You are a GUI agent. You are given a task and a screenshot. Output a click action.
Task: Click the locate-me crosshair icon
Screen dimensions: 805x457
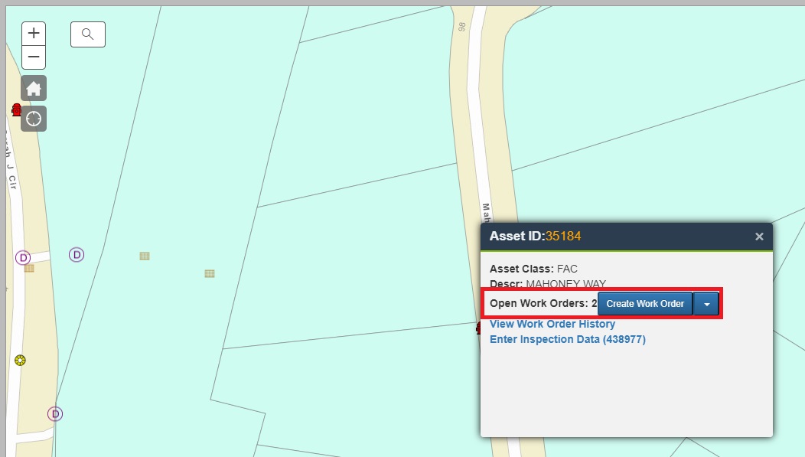(x=33, y=118)
